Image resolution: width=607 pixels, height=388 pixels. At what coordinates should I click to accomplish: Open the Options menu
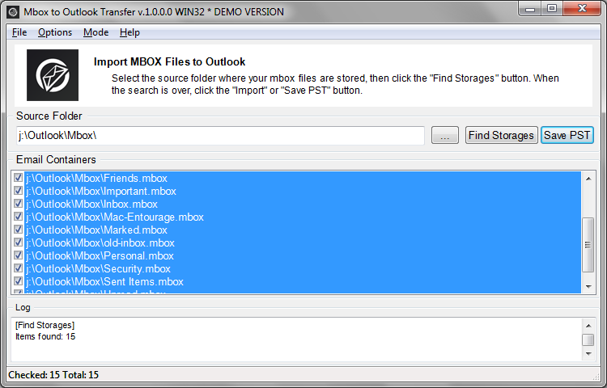coord(55,32)
